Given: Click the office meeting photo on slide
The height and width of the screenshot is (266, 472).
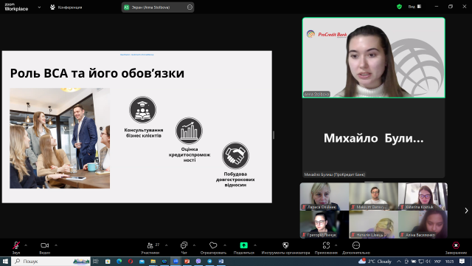Looking at the screenshot, I should [60, 138].
